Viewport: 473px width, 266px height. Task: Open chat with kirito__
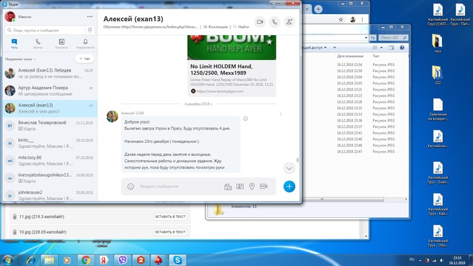click(50, 143)
